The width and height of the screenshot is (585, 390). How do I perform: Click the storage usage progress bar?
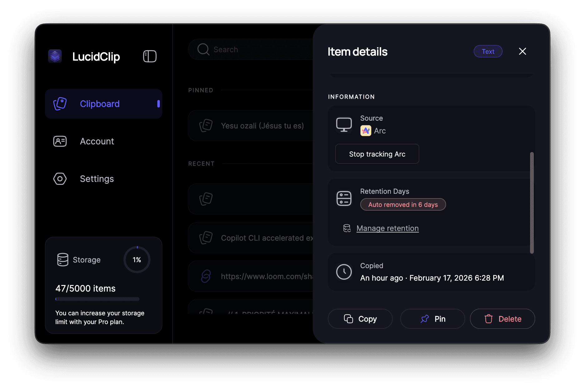pos(97,299)
